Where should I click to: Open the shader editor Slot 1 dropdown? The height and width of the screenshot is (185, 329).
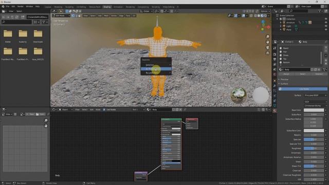(138, 109)
